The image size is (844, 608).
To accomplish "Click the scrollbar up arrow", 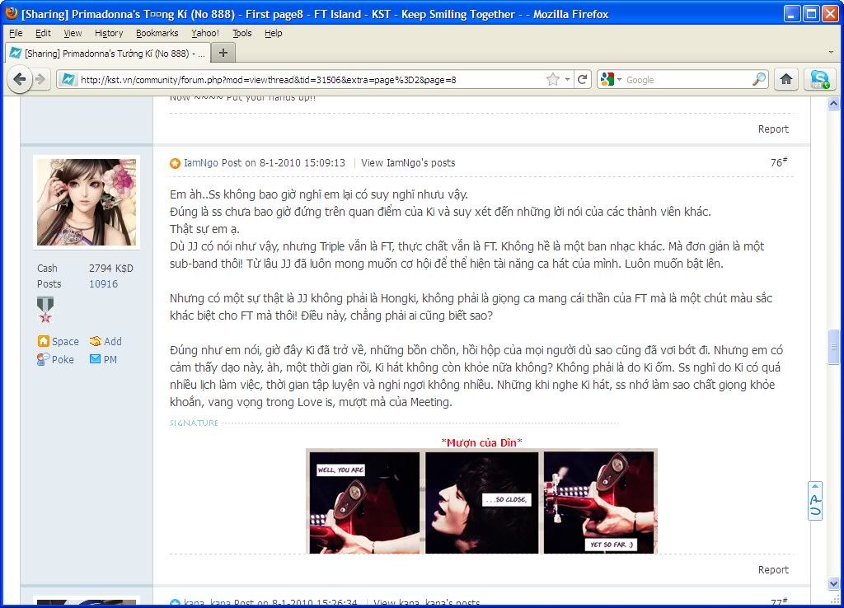I will (x=833, y=104).
